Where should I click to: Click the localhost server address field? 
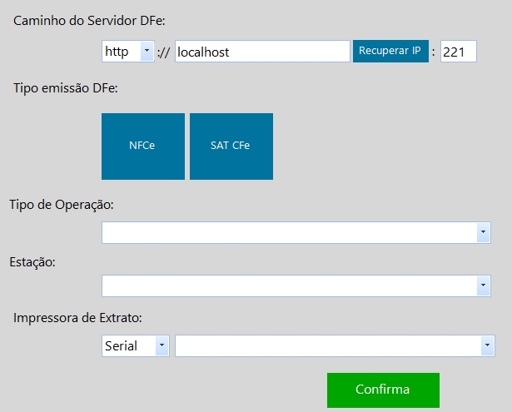pyautogui.click(x=262, y=52)
